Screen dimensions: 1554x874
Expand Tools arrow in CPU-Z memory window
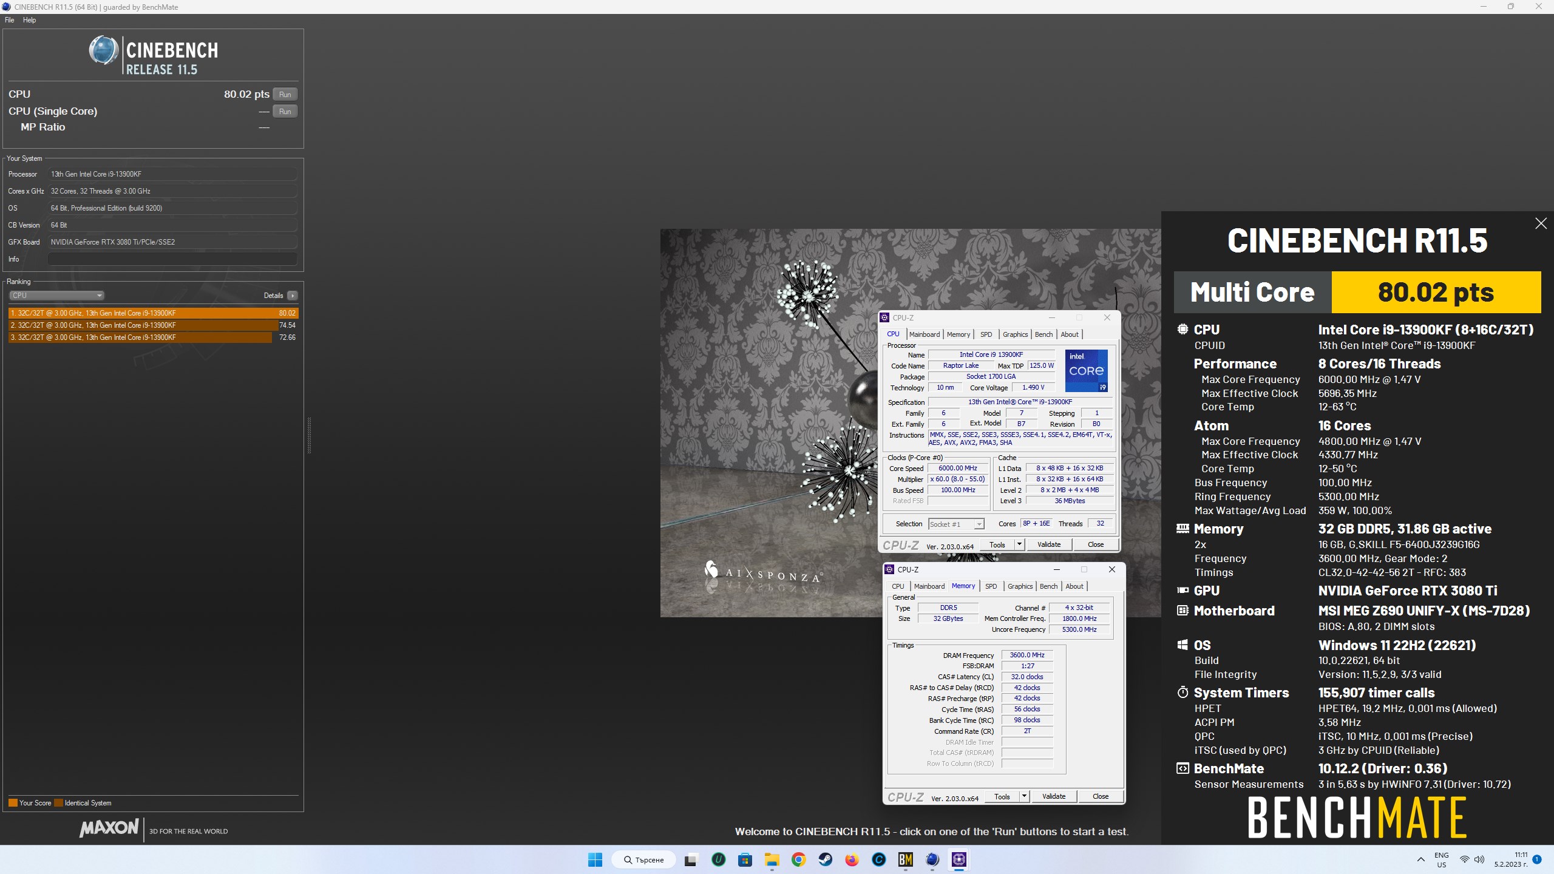1024,796
